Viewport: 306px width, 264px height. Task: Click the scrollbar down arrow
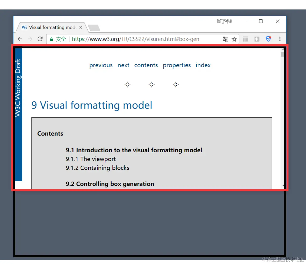tap(283, 185)
